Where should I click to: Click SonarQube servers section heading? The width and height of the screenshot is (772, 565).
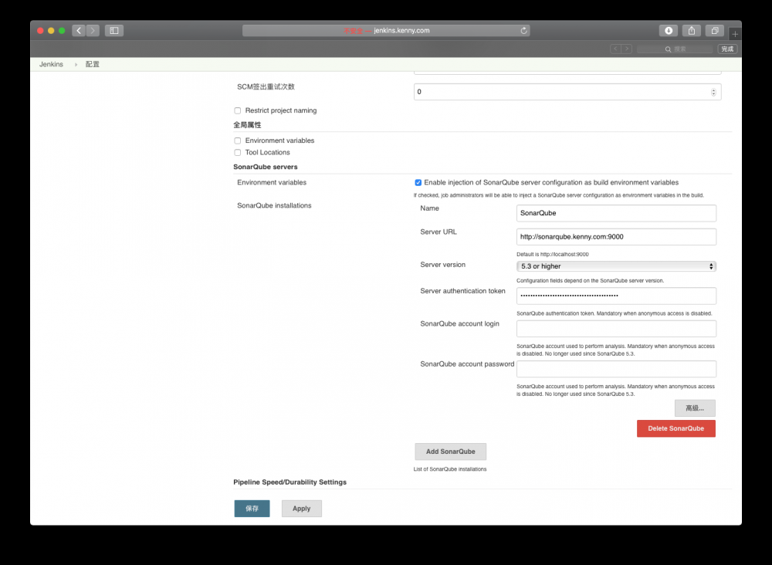click(266, 167)
